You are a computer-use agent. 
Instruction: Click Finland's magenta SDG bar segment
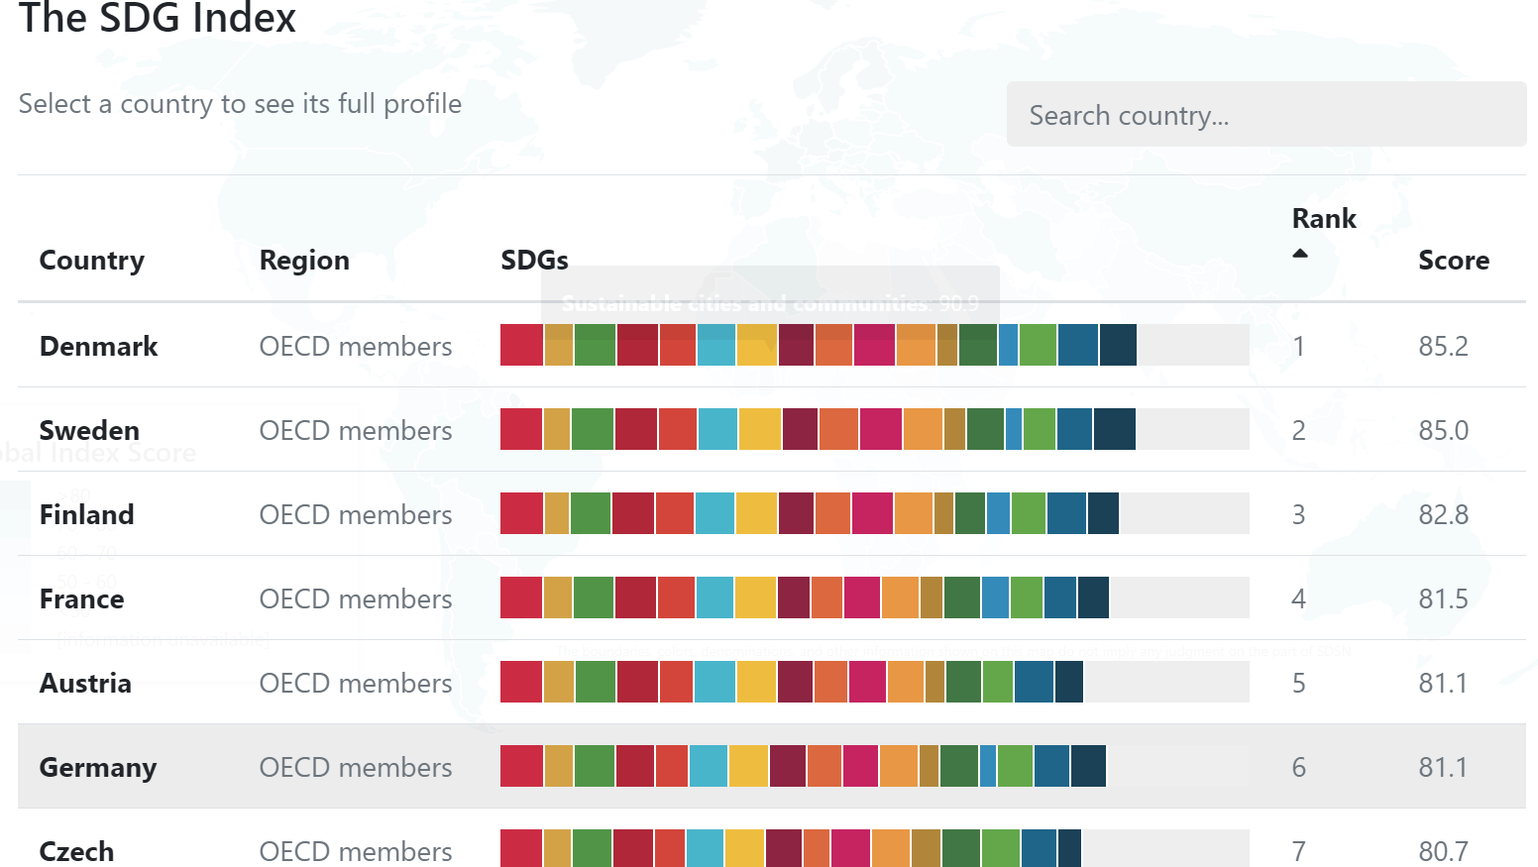(x=872, y=513)
